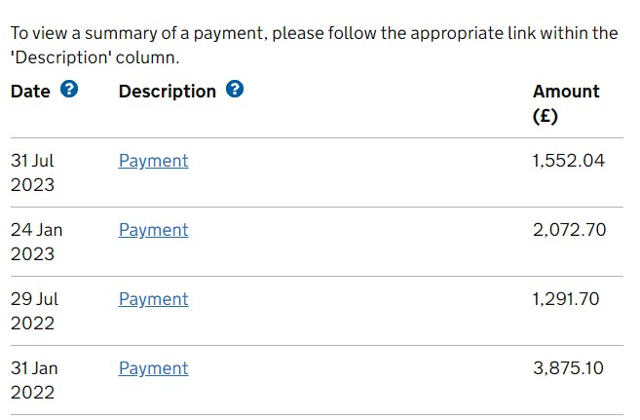The width and height of the screenshot is (640, 420).
Task: Select the 31 Jul 2023 date cell
Action: click(33, 172)
